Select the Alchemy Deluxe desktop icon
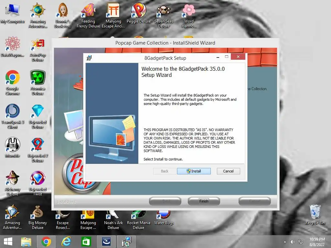The width and height of the screenshot is (331, 248). pos(13,183)
